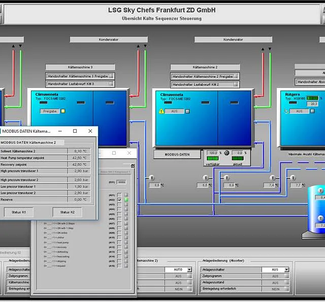Click the lower temperature sensor on the buffer tank
This screenshot has width=325, height=302.
pos(320,218)
